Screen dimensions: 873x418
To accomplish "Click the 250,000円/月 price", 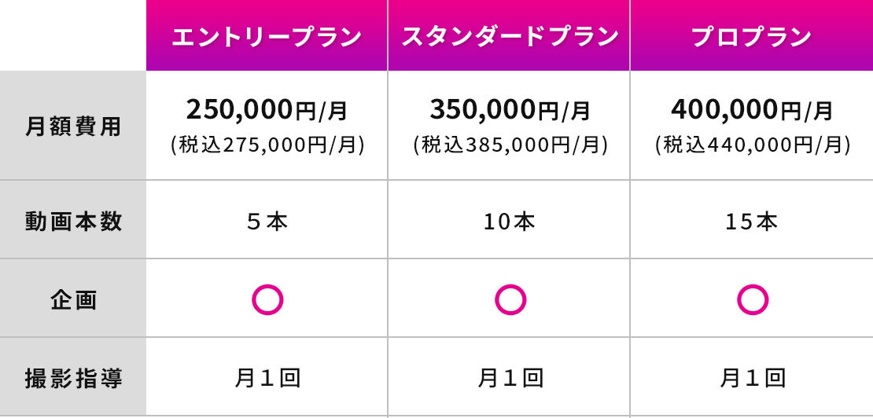I will pyautogui.click(x=267, y=110).
